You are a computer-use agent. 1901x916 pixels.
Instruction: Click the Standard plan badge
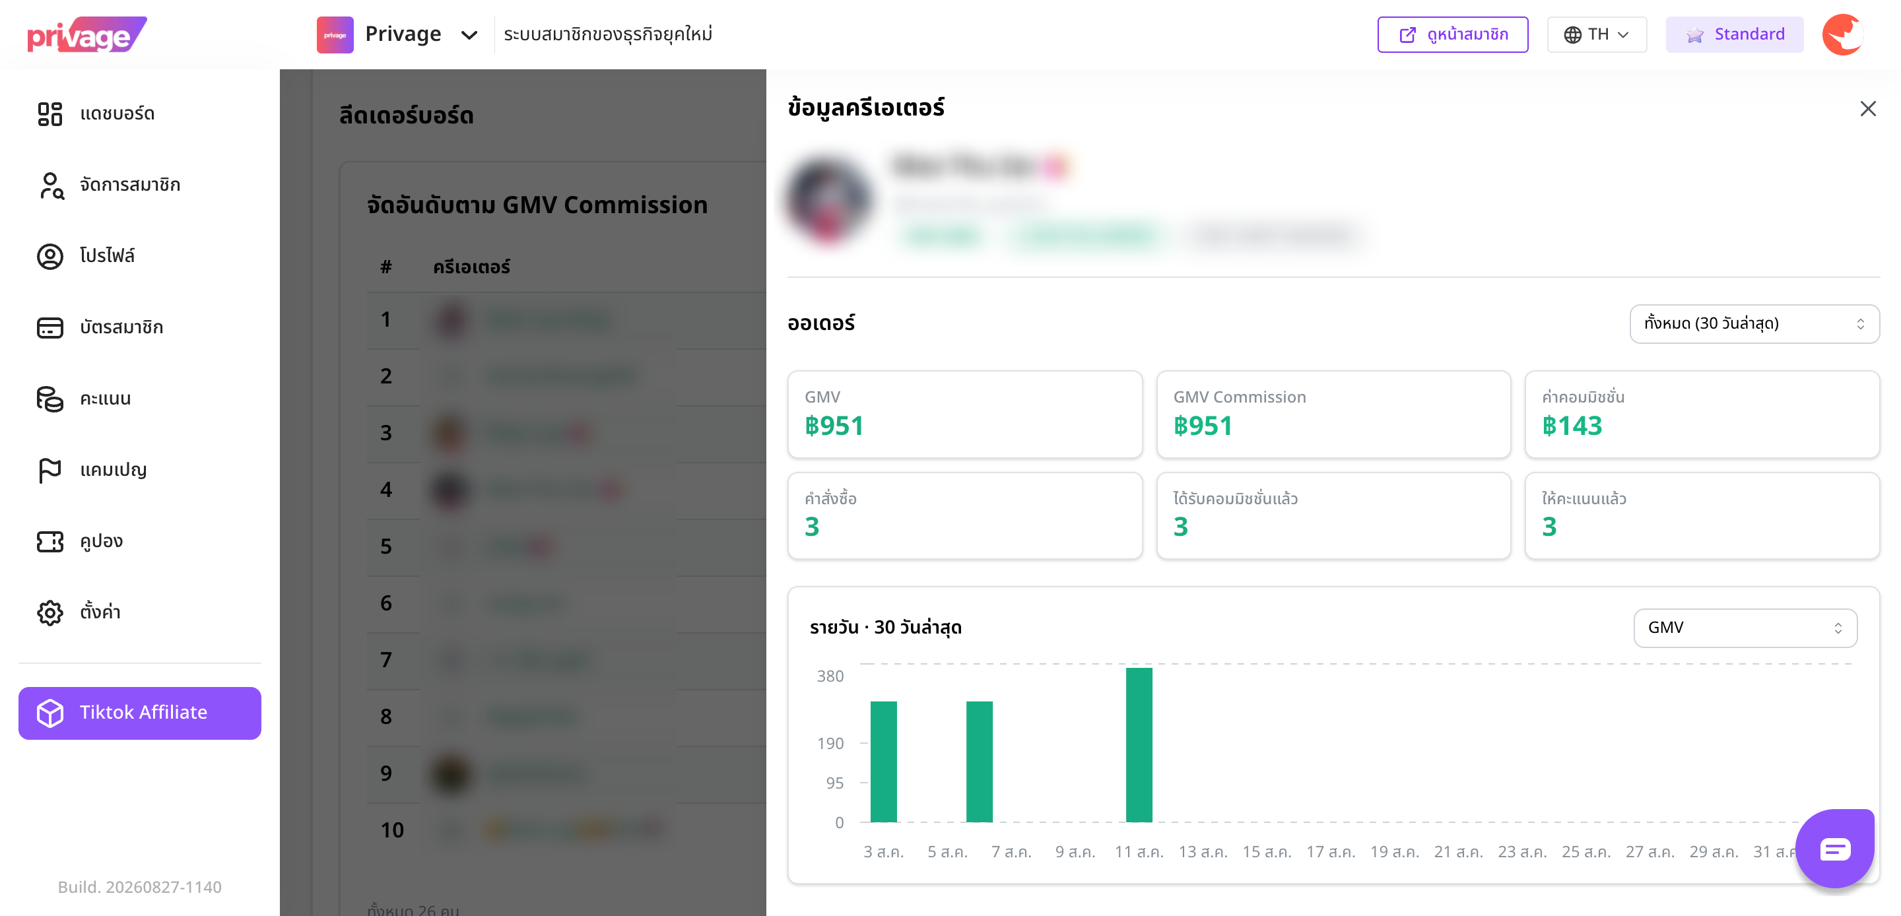[x=1733, y=35]
